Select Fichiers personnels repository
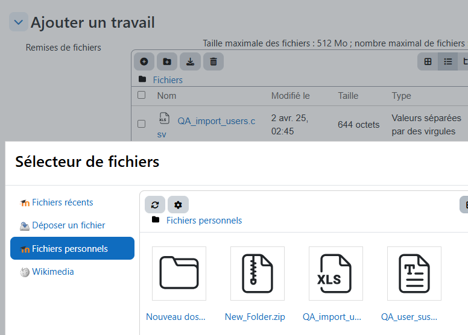468x335 pixels. [72, 248]
